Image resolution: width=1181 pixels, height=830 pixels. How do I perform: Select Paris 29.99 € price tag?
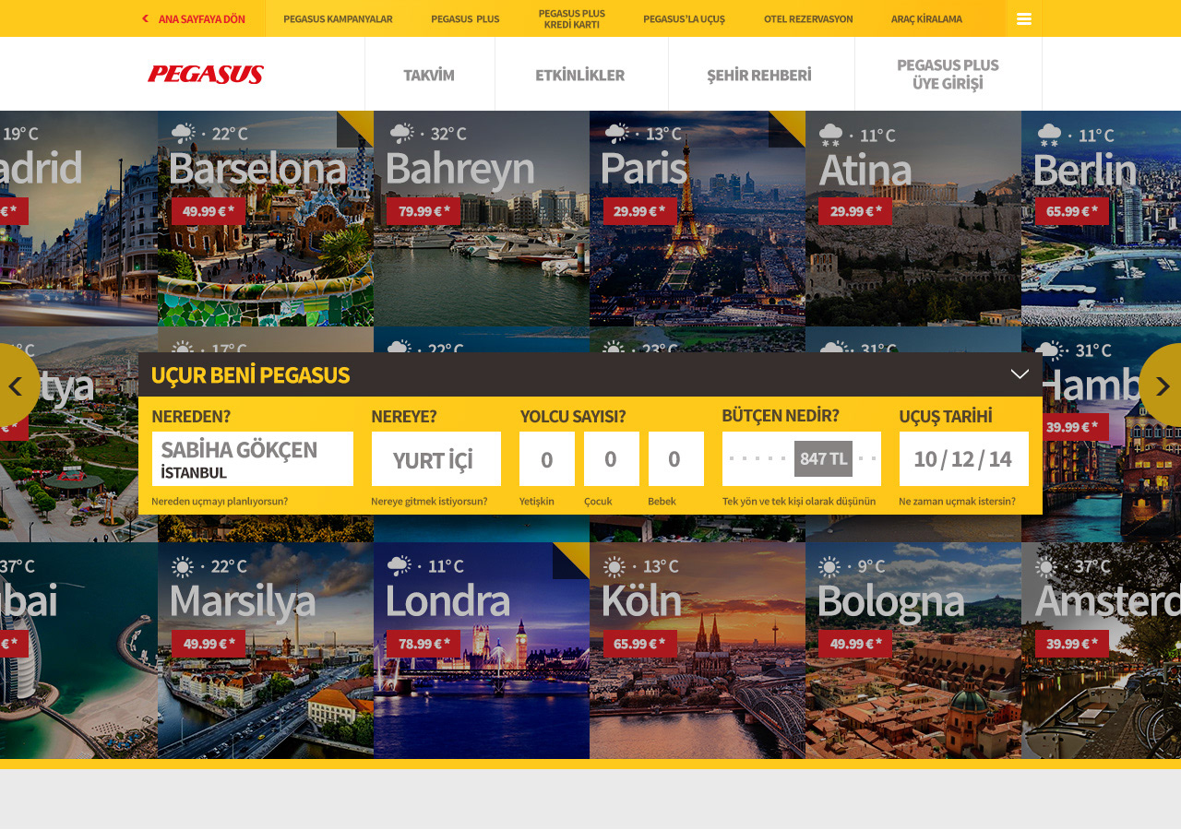640,210
